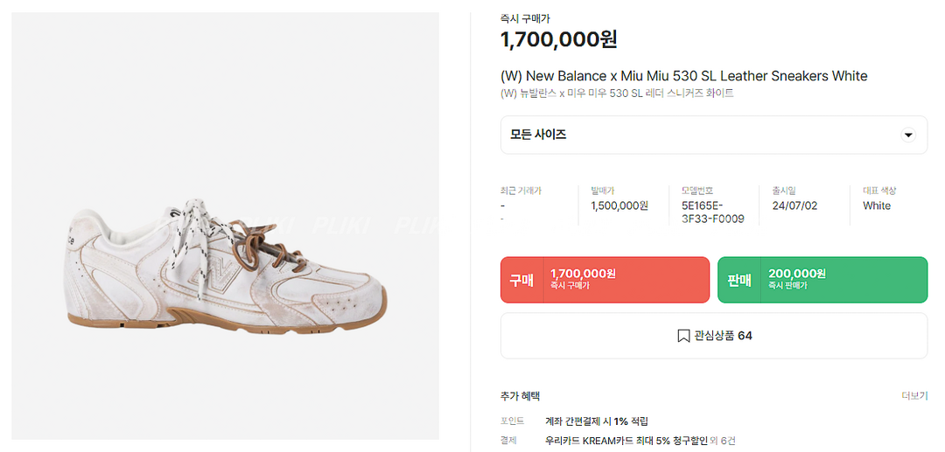Click the 발매가 1,500,000원 retail price
Image resolution: width=945 pixels, height=452 pixels.
click(619, 205)
